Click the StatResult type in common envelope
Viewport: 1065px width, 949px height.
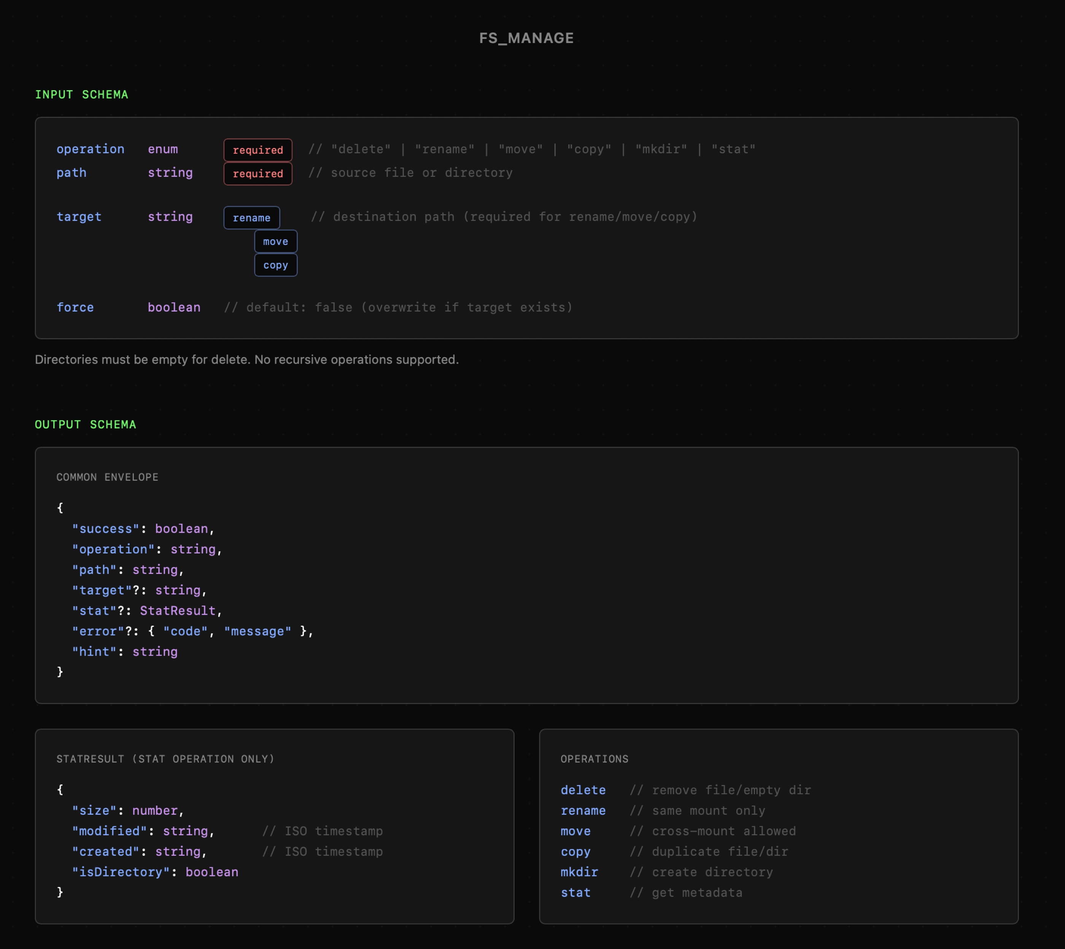(177, 610)
